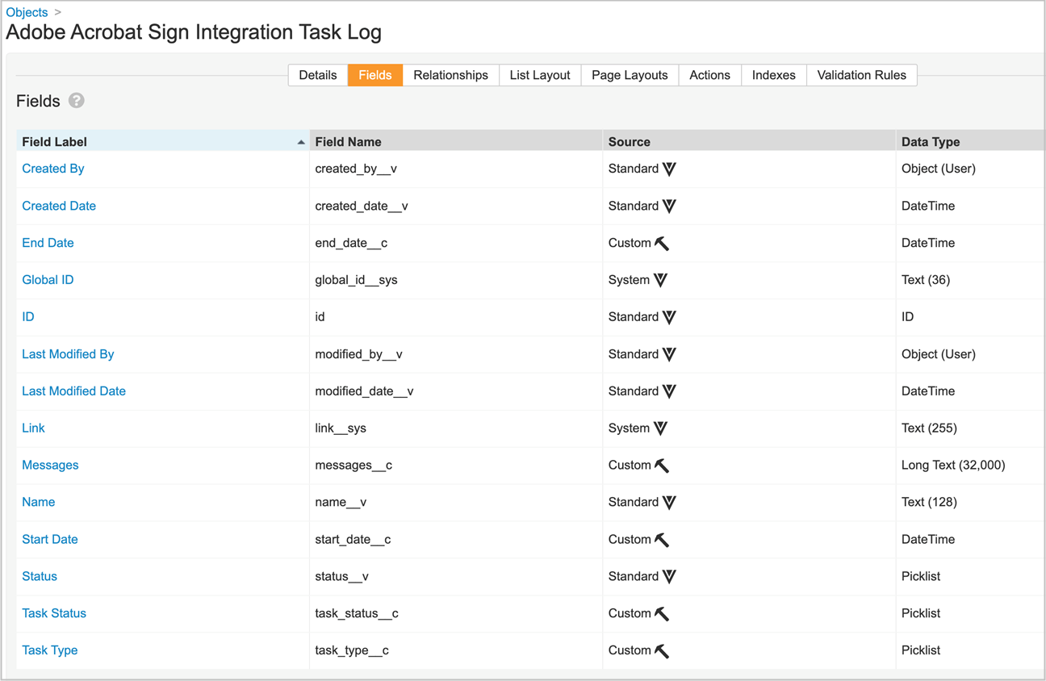
Task: Click the hammer icon in Start Date row
Action: point(662,540)
